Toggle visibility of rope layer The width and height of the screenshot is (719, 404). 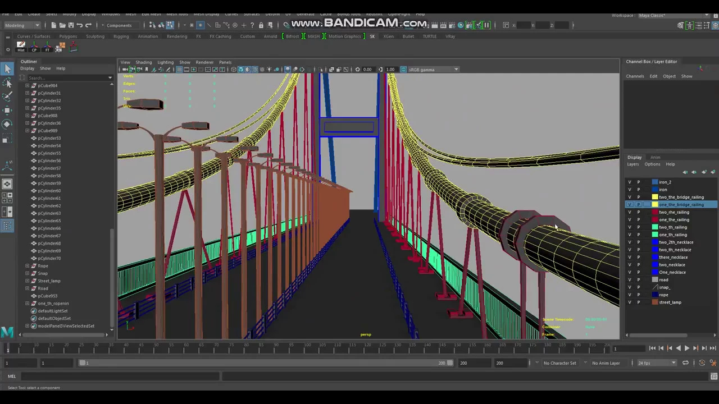click(629, 295)
